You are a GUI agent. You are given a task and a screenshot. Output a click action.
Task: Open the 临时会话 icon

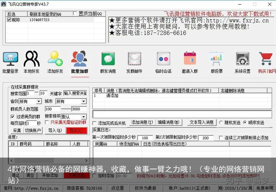[163, 59]
